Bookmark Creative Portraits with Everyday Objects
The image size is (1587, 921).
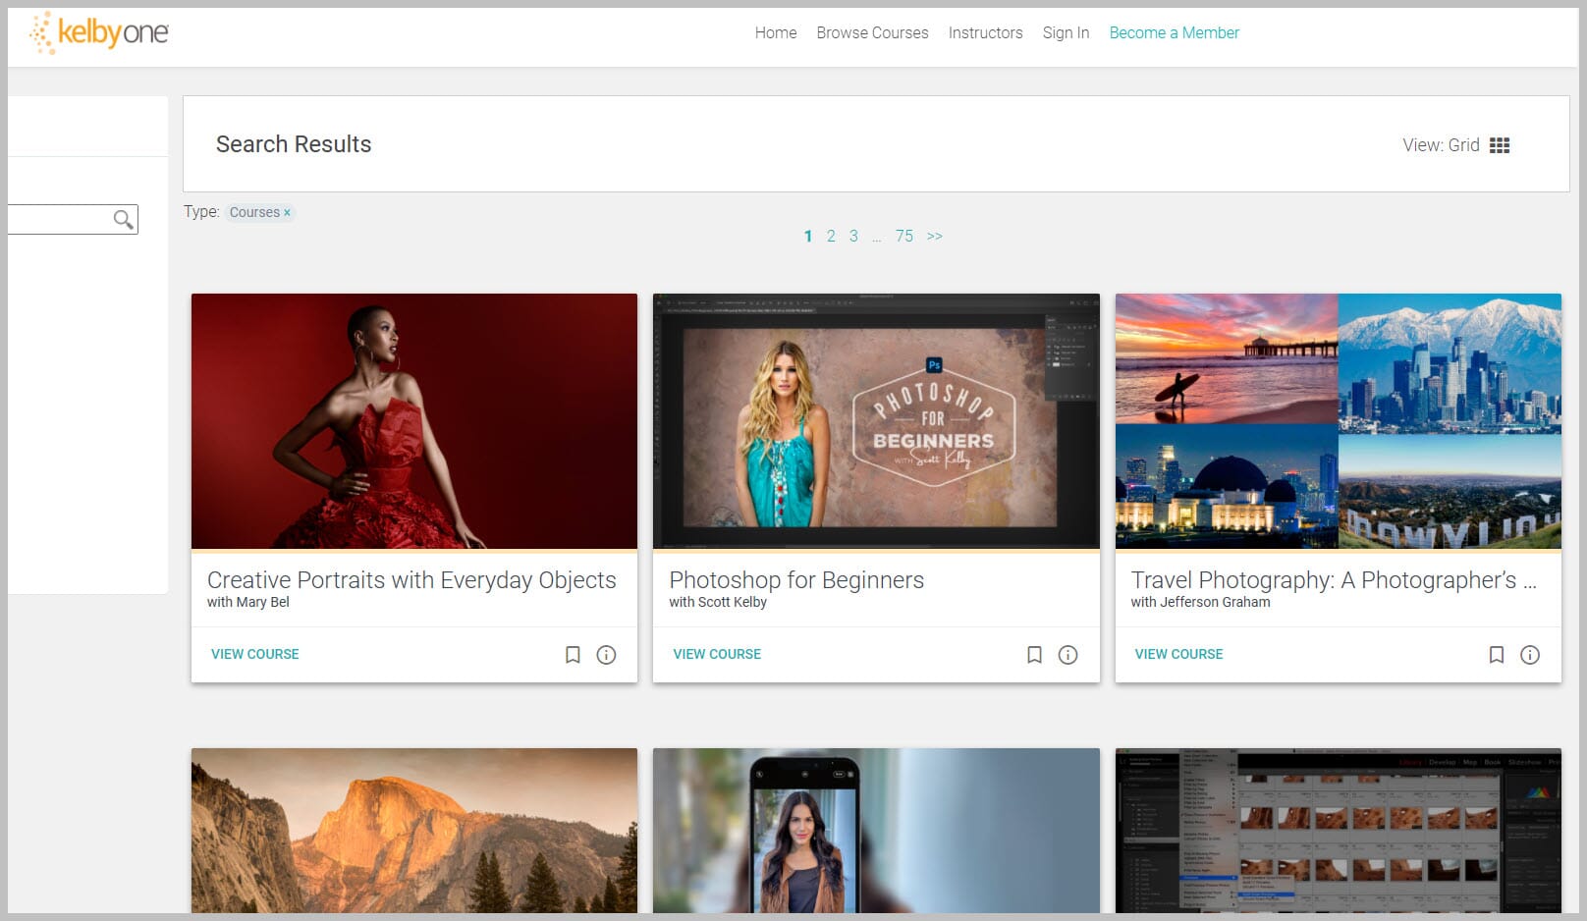pos(573,655)
